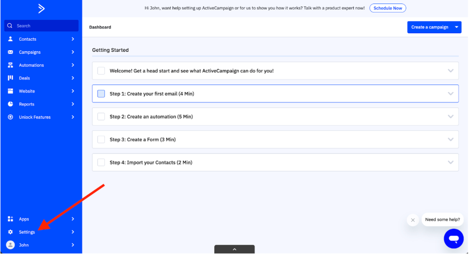Select Unlock Features in the sidebar
The image size is (470, 262).
tap(35, 117)
